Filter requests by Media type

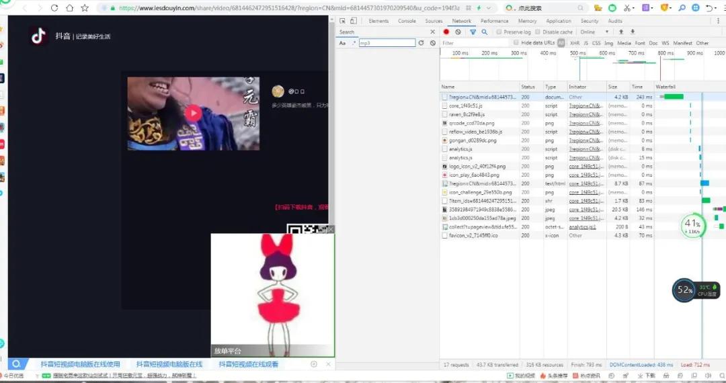[x=624, y=43]
